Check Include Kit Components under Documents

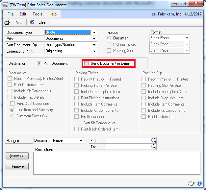pyautogui.click(x=10, y=91)
